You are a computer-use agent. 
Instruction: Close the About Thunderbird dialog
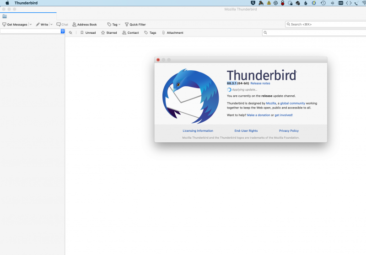point(158,60)
